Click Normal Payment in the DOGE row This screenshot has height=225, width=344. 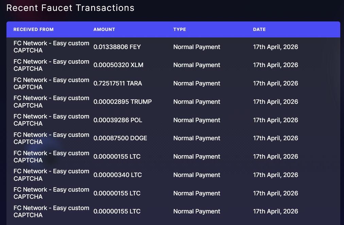pyautogui.click(x=197, y=138)
